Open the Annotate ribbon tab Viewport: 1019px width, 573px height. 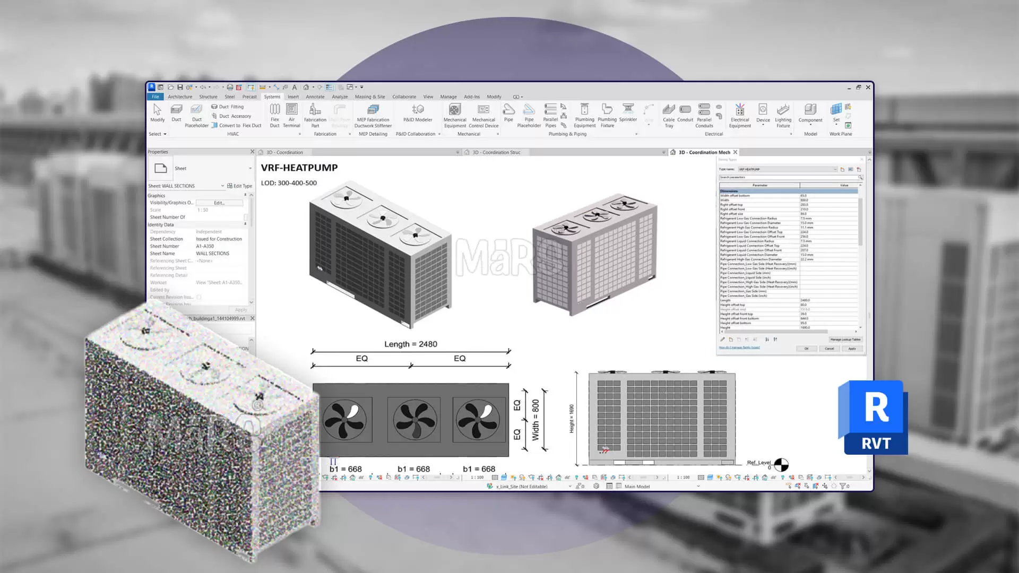point(315,97)
